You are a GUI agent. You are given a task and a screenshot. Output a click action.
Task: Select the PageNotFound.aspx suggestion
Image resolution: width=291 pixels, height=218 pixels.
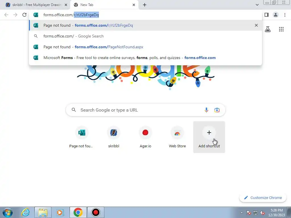click(145, 47)
